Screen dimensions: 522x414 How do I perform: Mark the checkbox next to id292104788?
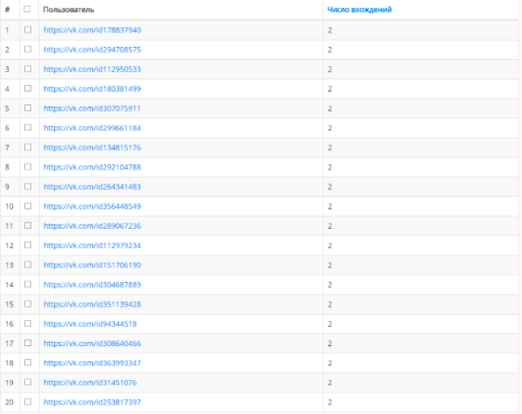28,167
